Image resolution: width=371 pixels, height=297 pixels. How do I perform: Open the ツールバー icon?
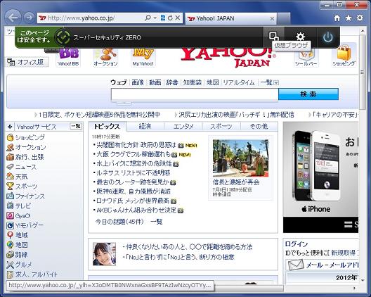coord(306,58)
